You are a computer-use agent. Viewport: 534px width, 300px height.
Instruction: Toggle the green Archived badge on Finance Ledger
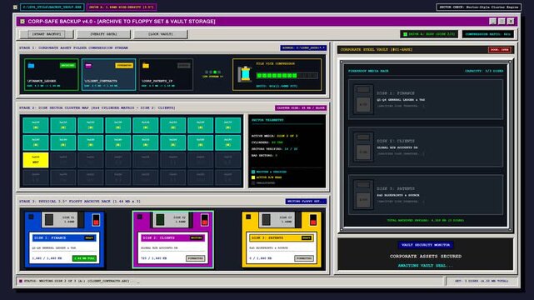click(67, 65)
